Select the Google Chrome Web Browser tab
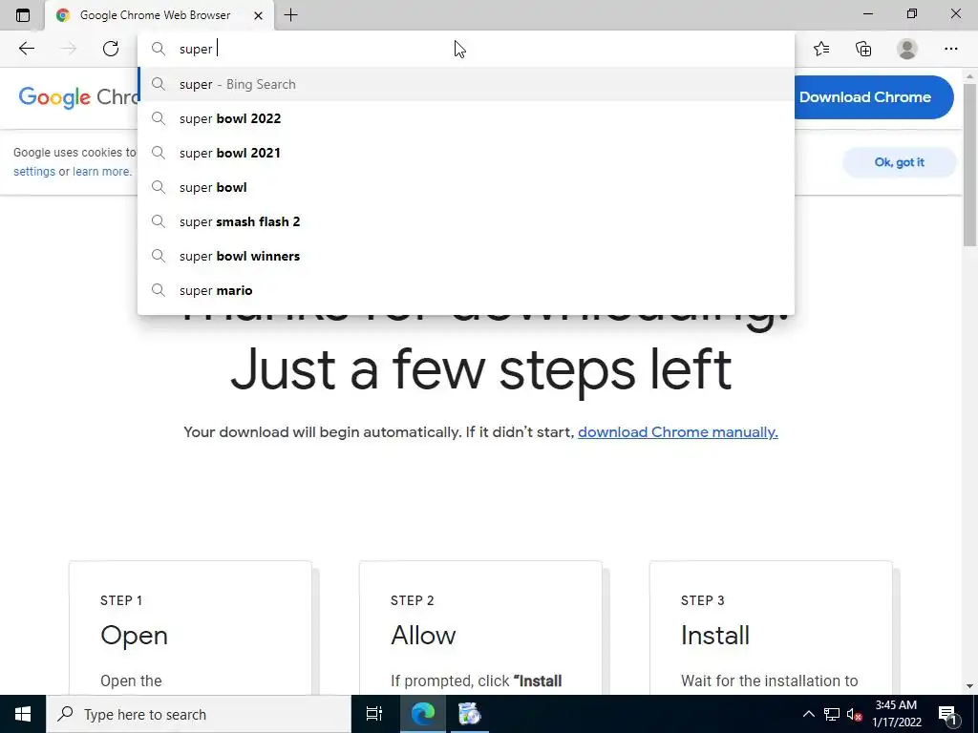The image size is (978, 733). pos(159,15)
